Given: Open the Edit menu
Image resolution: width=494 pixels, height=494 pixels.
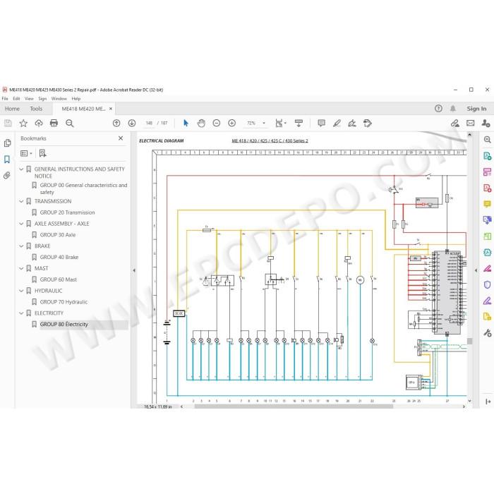Looking at the screenshot, I should coord(16,99).
